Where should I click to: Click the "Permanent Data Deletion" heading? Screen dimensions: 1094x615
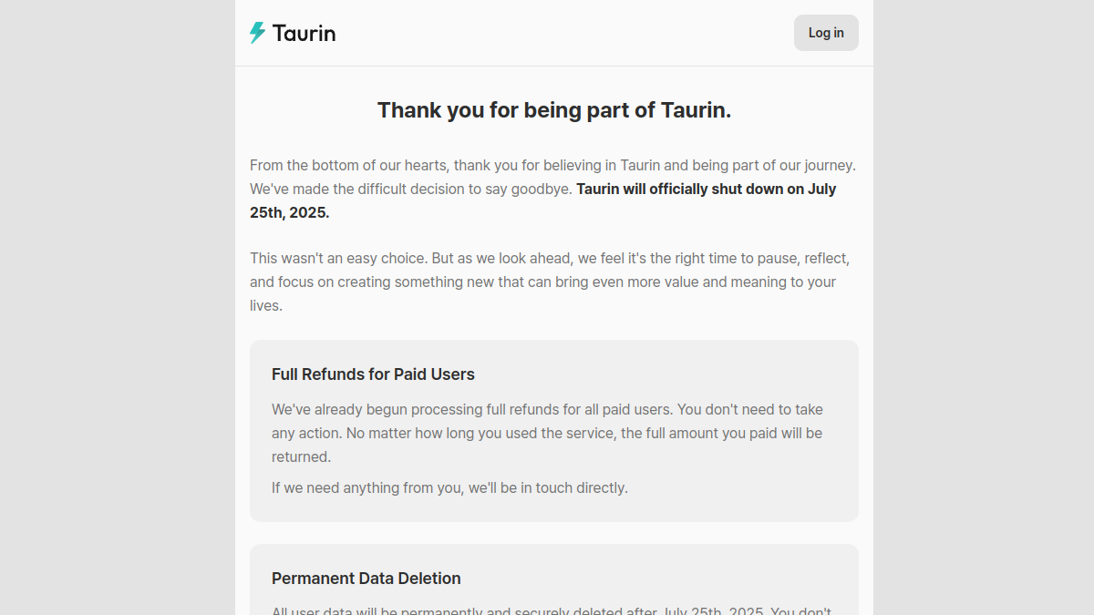tap(366, 579)
